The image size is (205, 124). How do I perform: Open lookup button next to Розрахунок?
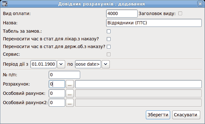[70, 84]
